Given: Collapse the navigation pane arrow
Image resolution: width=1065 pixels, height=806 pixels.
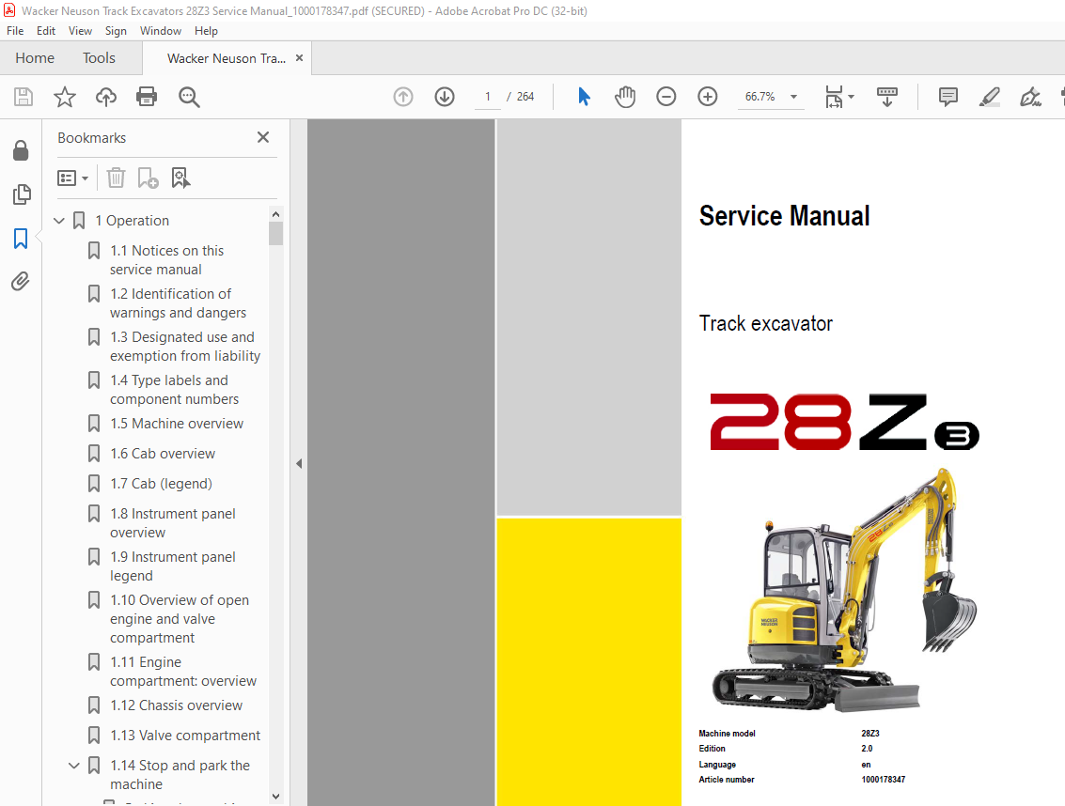Looking at the screenshot, I should 299,464.
